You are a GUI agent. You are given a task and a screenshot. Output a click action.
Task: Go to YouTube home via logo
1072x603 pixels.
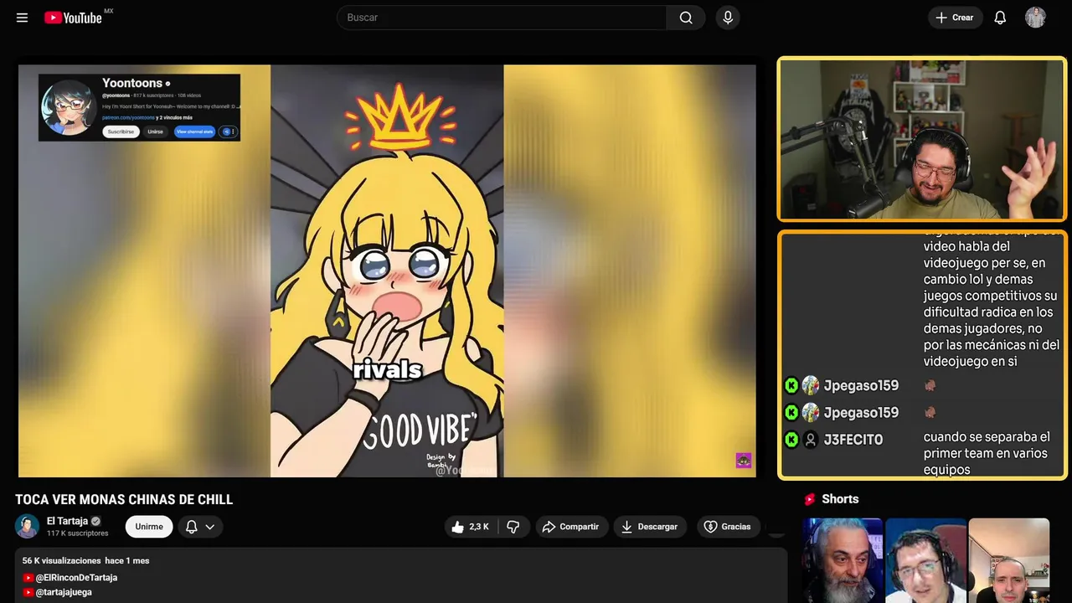(x=73, y=18)
